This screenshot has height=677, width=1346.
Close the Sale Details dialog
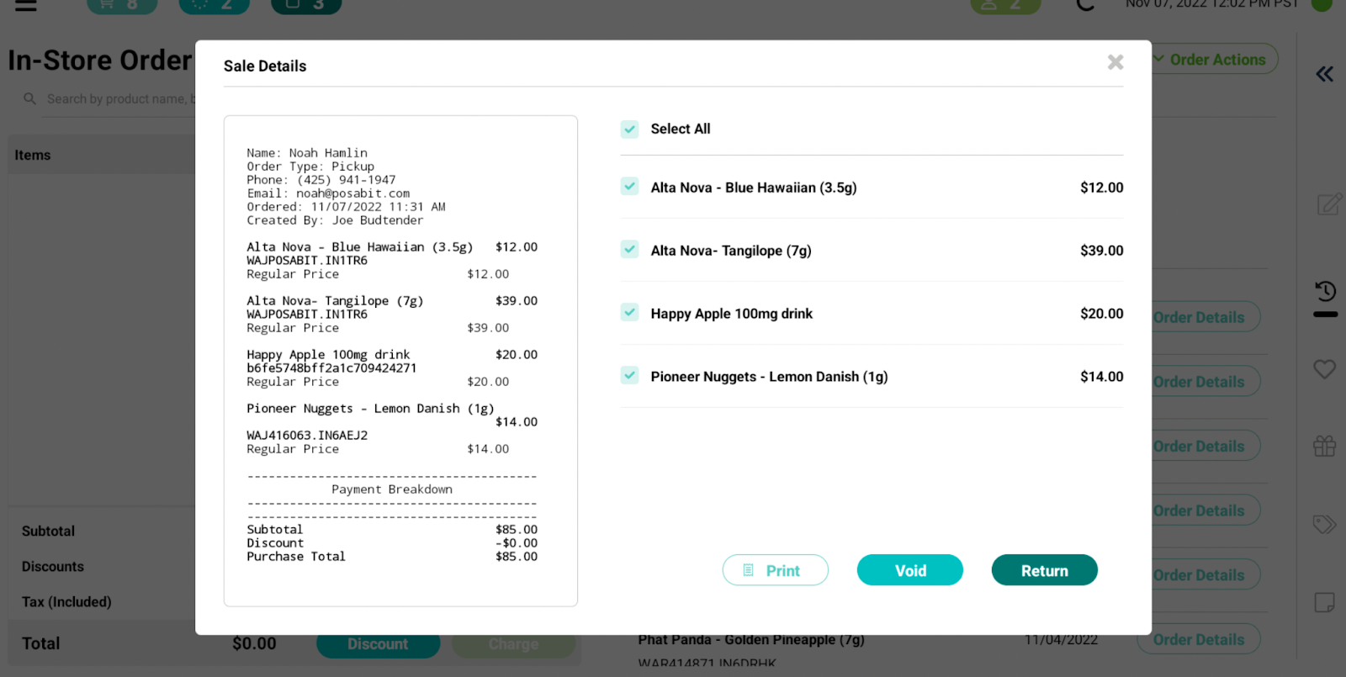coord(1115,62)
